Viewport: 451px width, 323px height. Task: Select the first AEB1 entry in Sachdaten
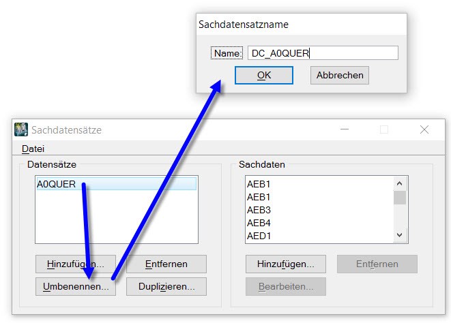point(319,184)
